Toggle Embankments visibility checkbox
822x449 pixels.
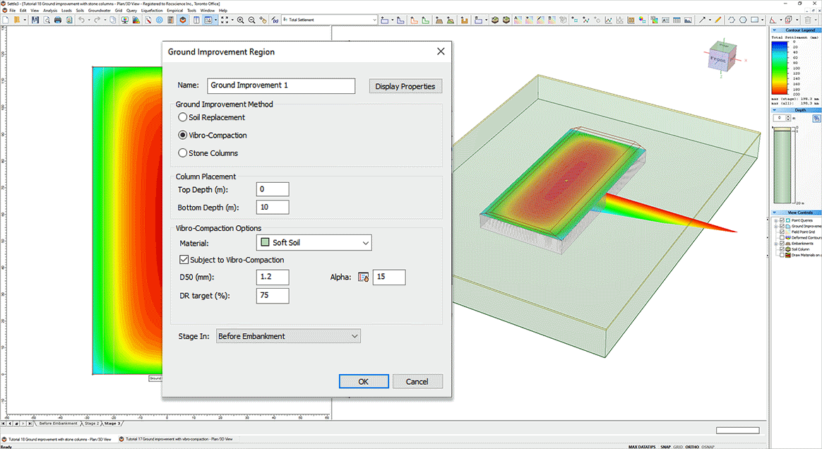coord(782,244)
